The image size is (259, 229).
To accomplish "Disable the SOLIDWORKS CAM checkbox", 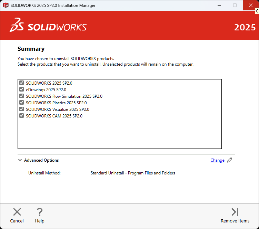I will point(22,116).
